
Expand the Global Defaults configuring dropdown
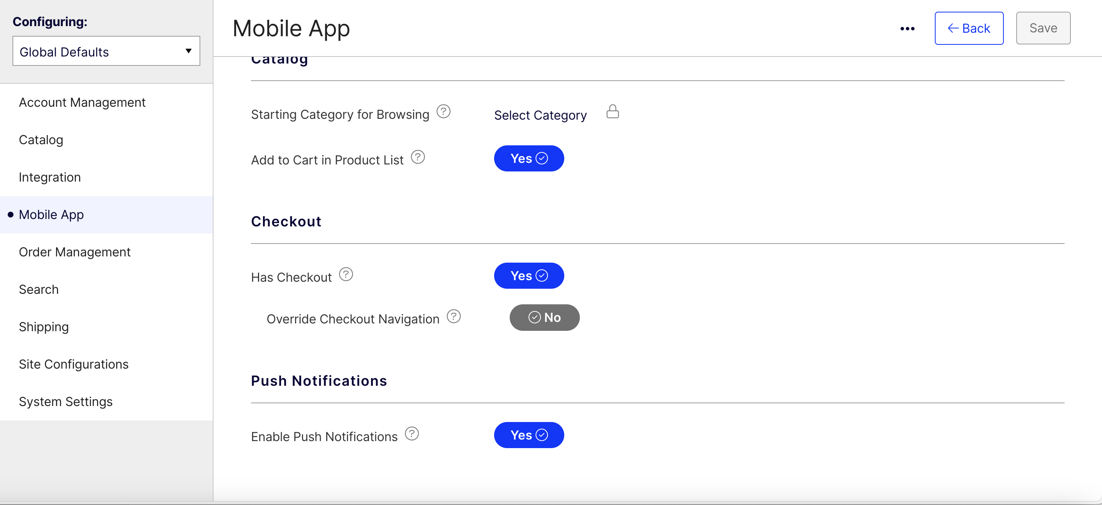coord(106,51)
